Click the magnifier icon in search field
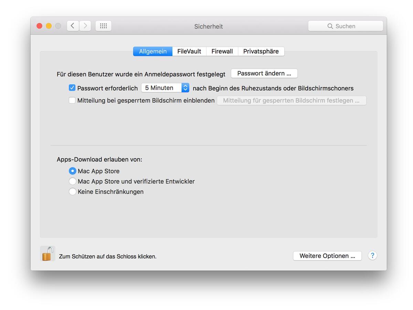This screenshot has height=310, width=413. 330,26
